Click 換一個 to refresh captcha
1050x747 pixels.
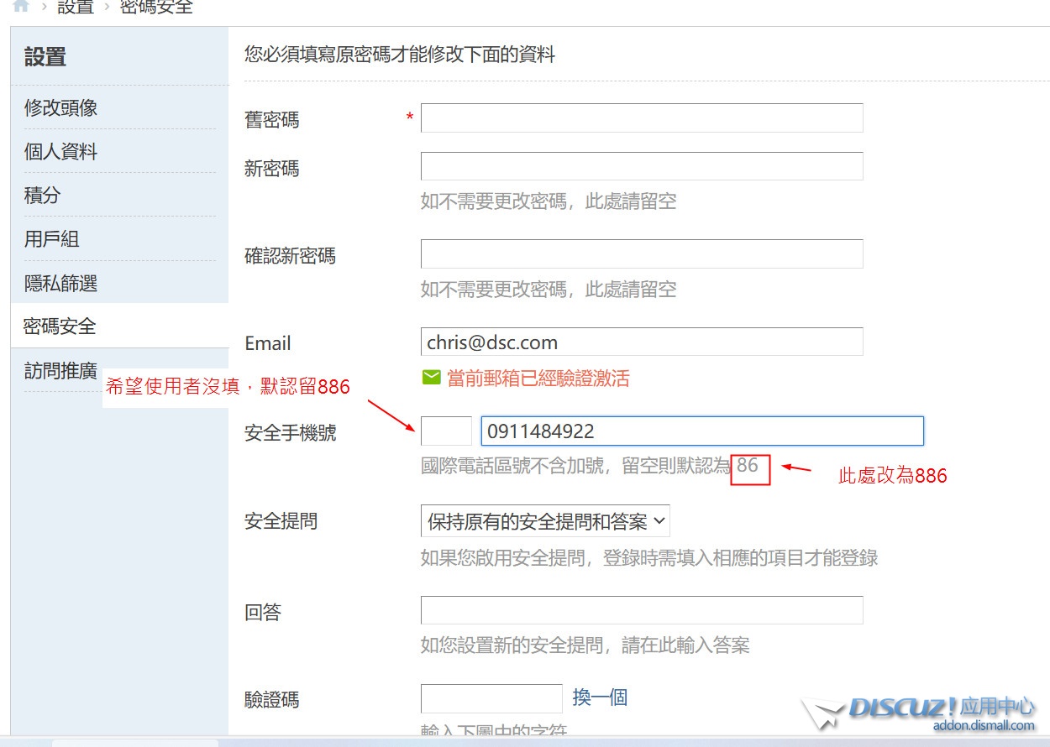[600, 697]
